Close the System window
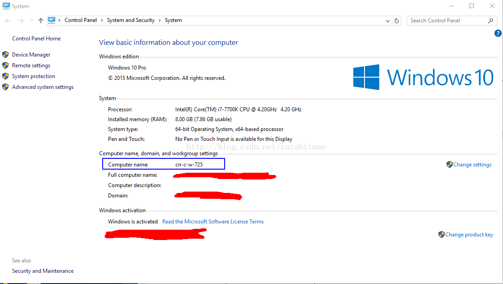 point(492,6)
